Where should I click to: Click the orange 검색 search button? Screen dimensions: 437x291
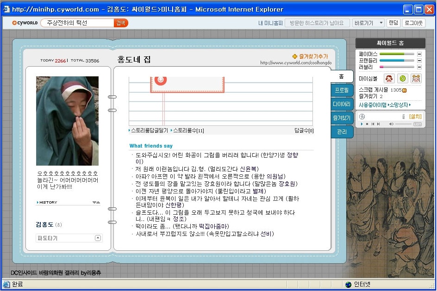point(121,23)
